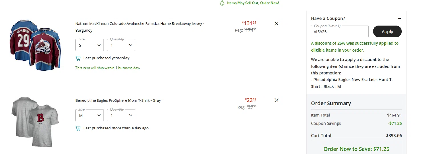Remove the Nathan MacKinnon jersey from cart
428x154 pixels.
pyautogui.click(x=276, y=24)
